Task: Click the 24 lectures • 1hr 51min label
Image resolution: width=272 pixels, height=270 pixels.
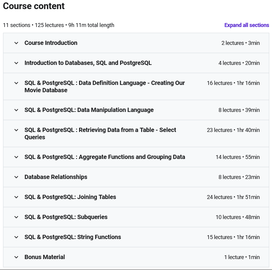Action: coord(233,197)
